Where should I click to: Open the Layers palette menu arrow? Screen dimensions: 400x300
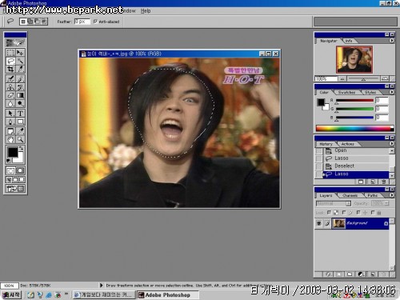(x=391, y=195)
